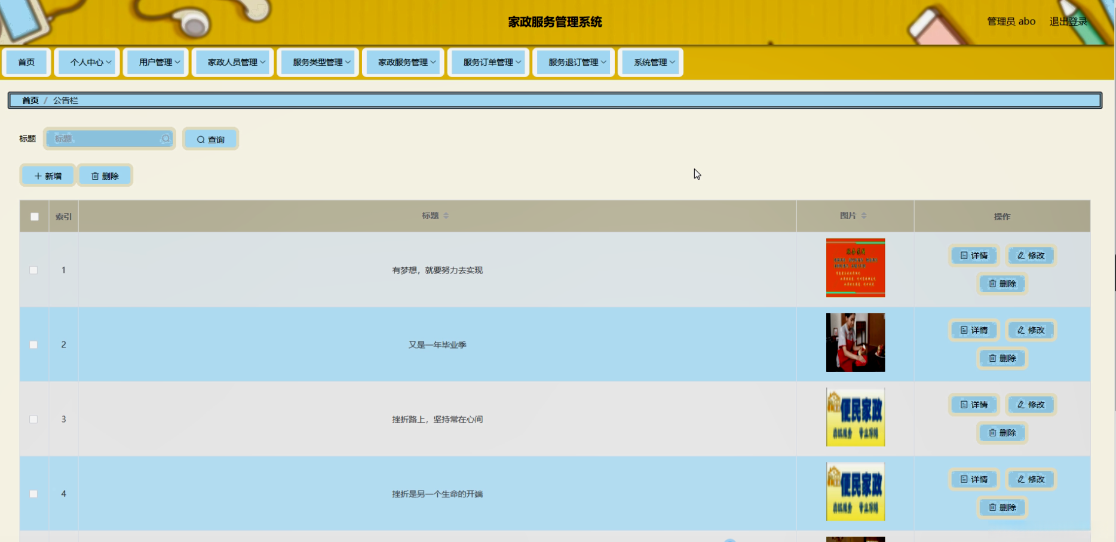Viewport: 1116px width, 542px height.
Task: Select the checkbox for row 4
Action: point(33,494)
